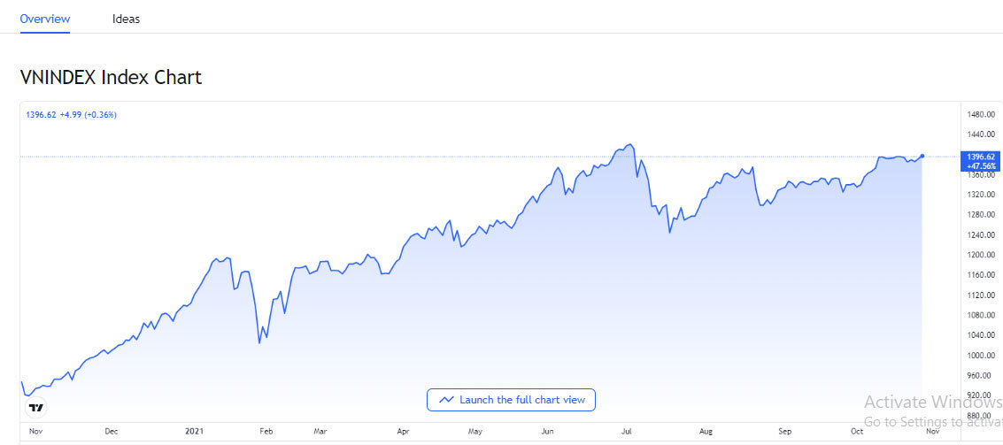This screenshot has width=1003, height=445.
Task: Click the 1200.00 level on price axis
Action: 982,255
